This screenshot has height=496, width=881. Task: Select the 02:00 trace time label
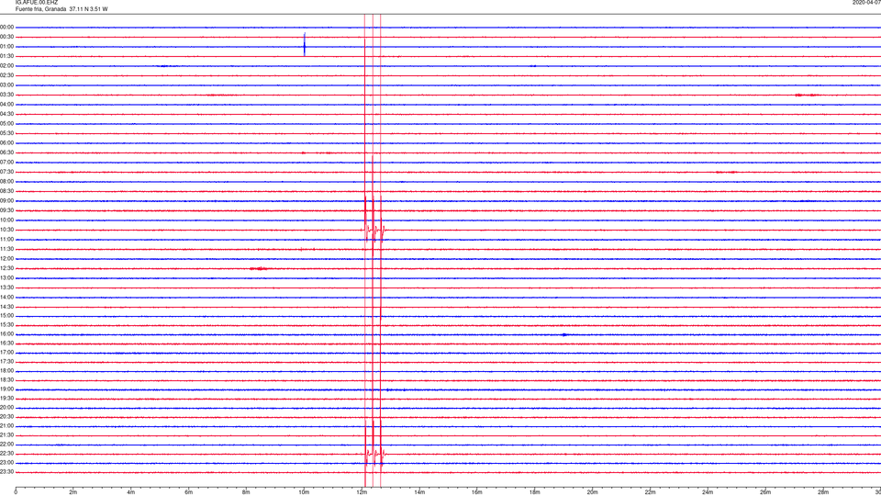[x=6, y=65]
